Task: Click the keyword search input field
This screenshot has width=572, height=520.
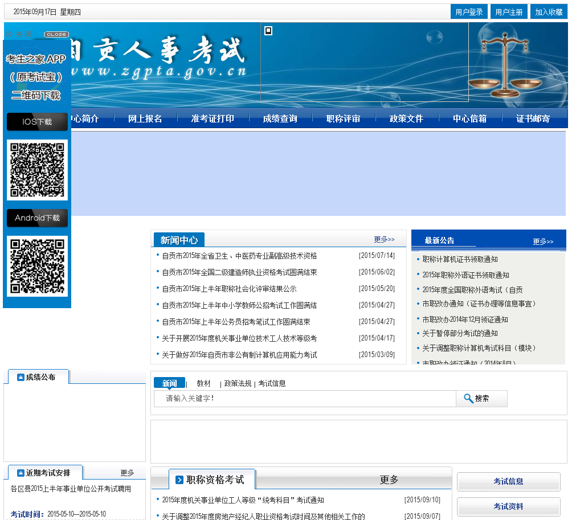Action: click(305, 399)
